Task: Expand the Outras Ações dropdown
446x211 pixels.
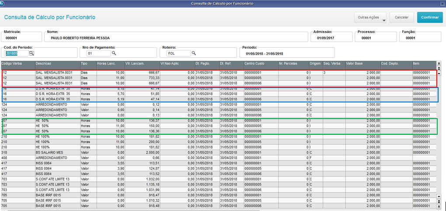Action: pos(370,18)
